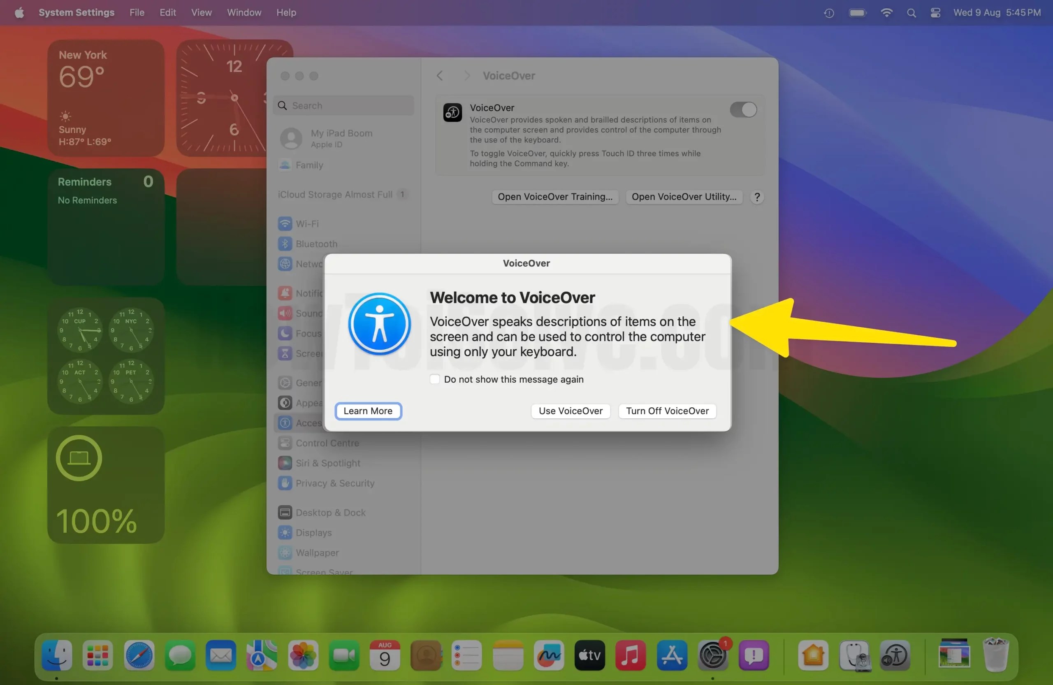Viewport: 1053px width, 685px height.
Task: Select Privacy & Security settings
Action: click(x=335, y=483)
